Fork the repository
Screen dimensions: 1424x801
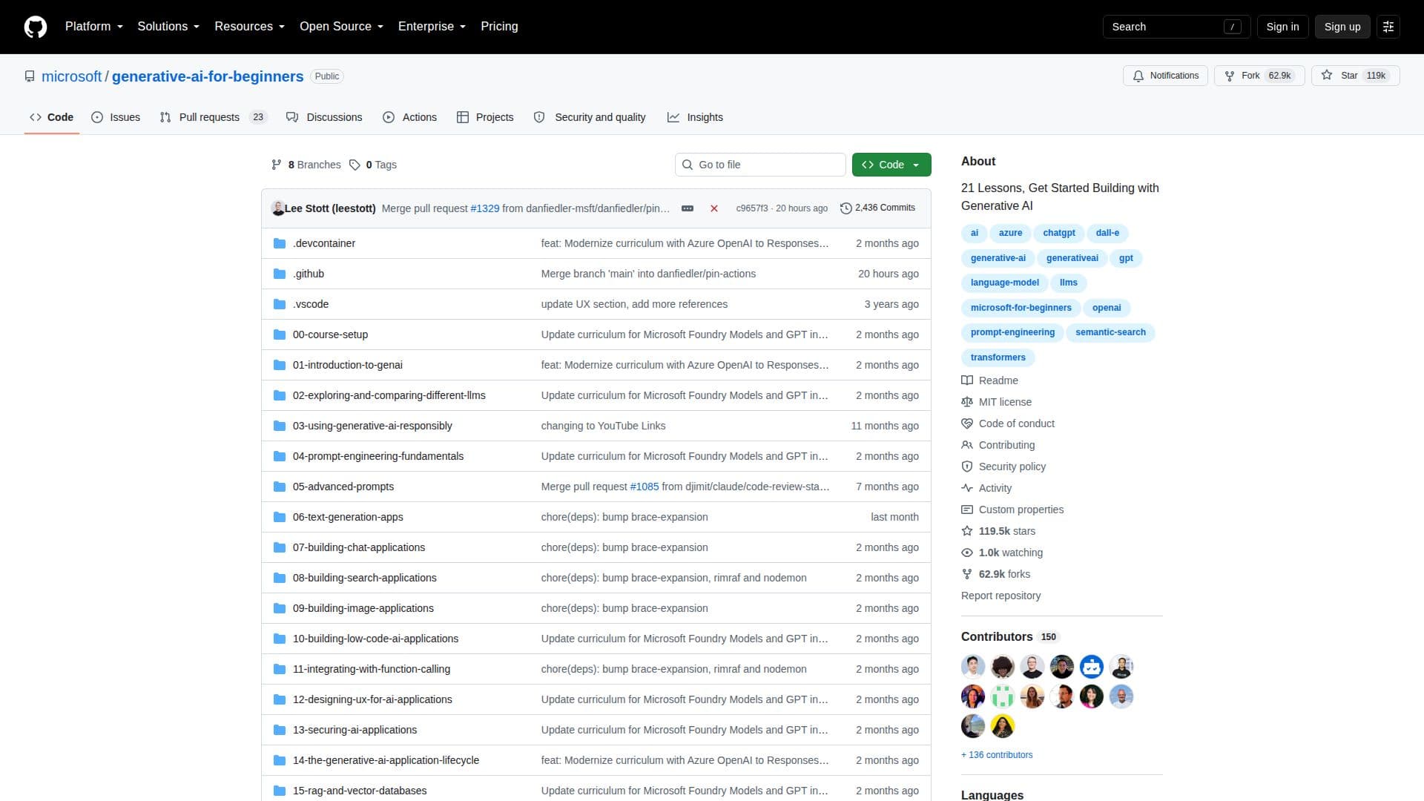[1259, 76]
